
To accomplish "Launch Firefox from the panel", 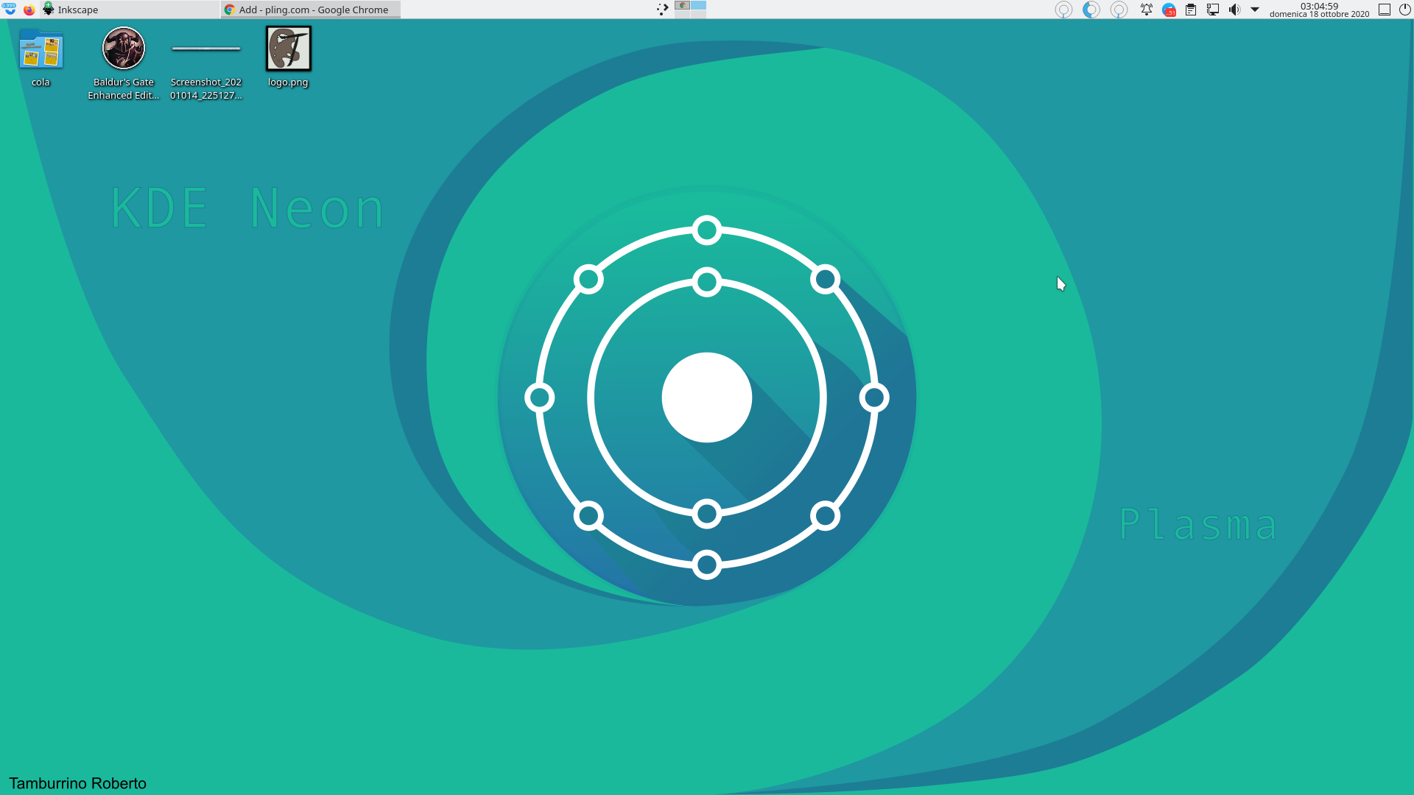I will pyautogui.click(x=29, y=10).
